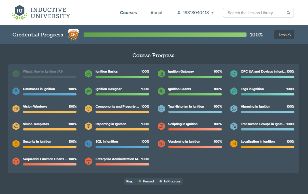Open the Ignition Clients hexagon icon
308x194 pixels.
(161, 91)
